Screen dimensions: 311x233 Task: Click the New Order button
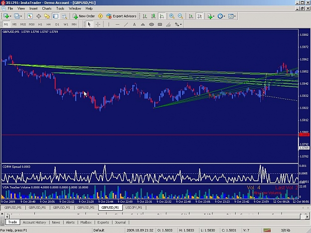[x=84, y=16]
